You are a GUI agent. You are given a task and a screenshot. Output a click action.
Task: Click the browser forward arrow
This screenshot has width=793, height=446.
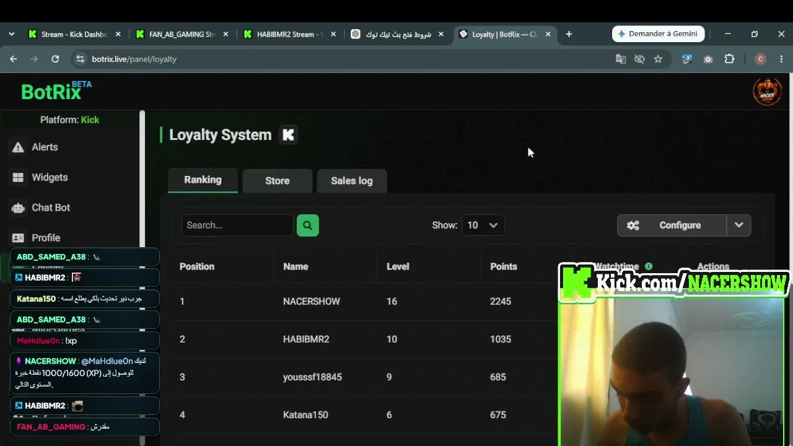tap(34, 59)
